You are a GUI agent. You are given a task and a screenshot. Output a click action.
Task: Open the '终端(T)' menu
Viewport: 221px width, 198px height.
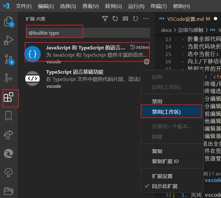point(159,6)
